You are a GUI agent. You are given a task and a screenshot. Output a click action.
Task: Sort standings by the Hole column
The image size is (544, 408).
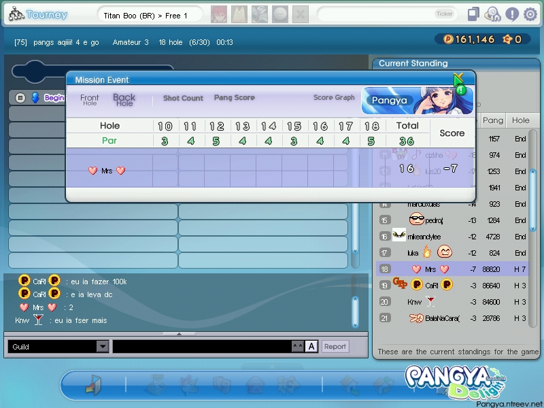point(521,120)
